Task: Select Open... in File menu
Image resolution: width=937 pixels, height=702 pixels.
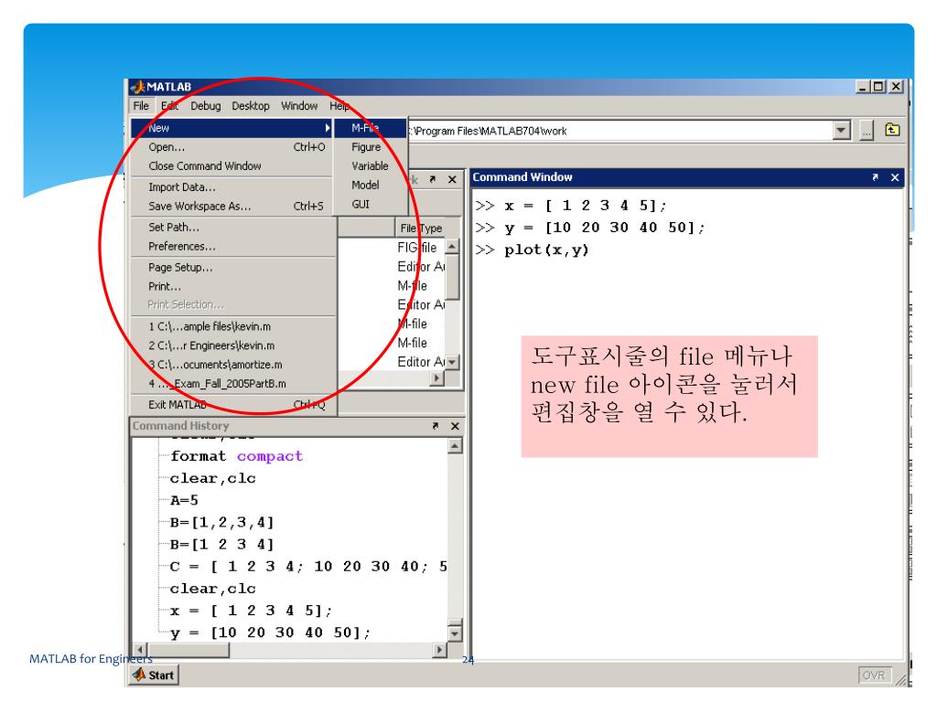Action: [x=232, y=147]
